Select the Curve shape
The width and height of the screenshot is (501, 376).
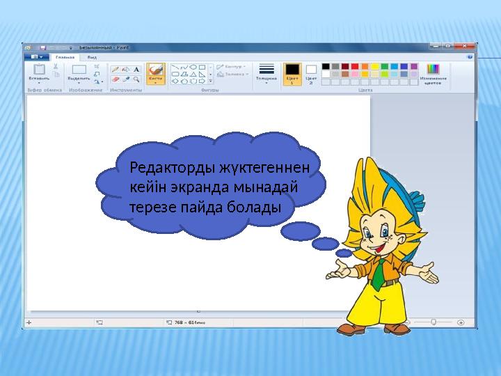tap(184, 67)
